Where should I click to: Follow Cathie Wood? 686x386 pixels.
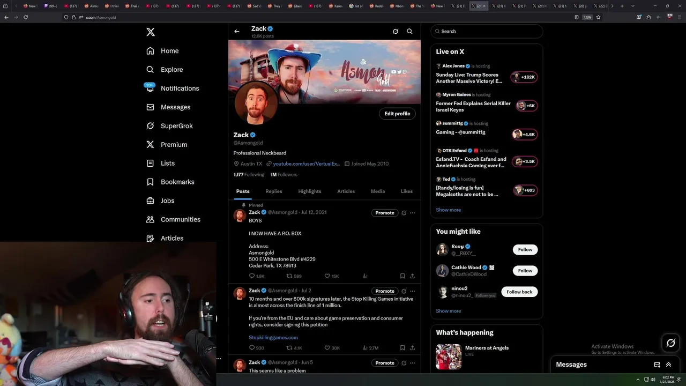click(525, 271)
